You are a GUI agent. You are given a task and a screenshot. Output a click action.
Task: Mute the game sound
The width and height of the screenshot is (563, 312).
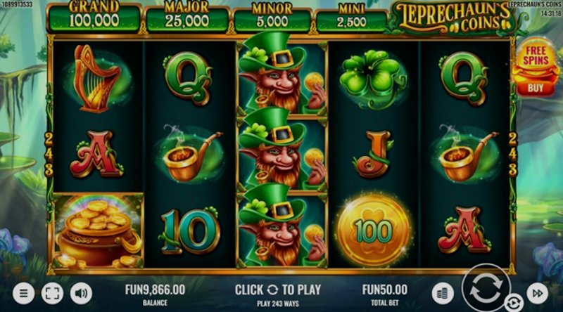coord(81,293)
